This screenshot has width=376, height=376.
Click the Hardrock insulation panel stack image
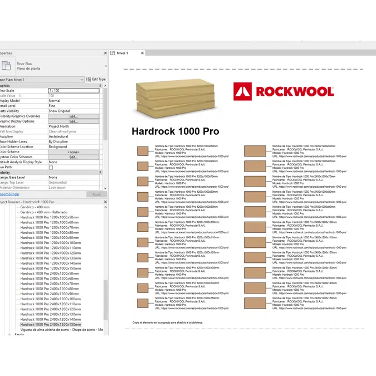pyautogui.click(x=175, y=98)
